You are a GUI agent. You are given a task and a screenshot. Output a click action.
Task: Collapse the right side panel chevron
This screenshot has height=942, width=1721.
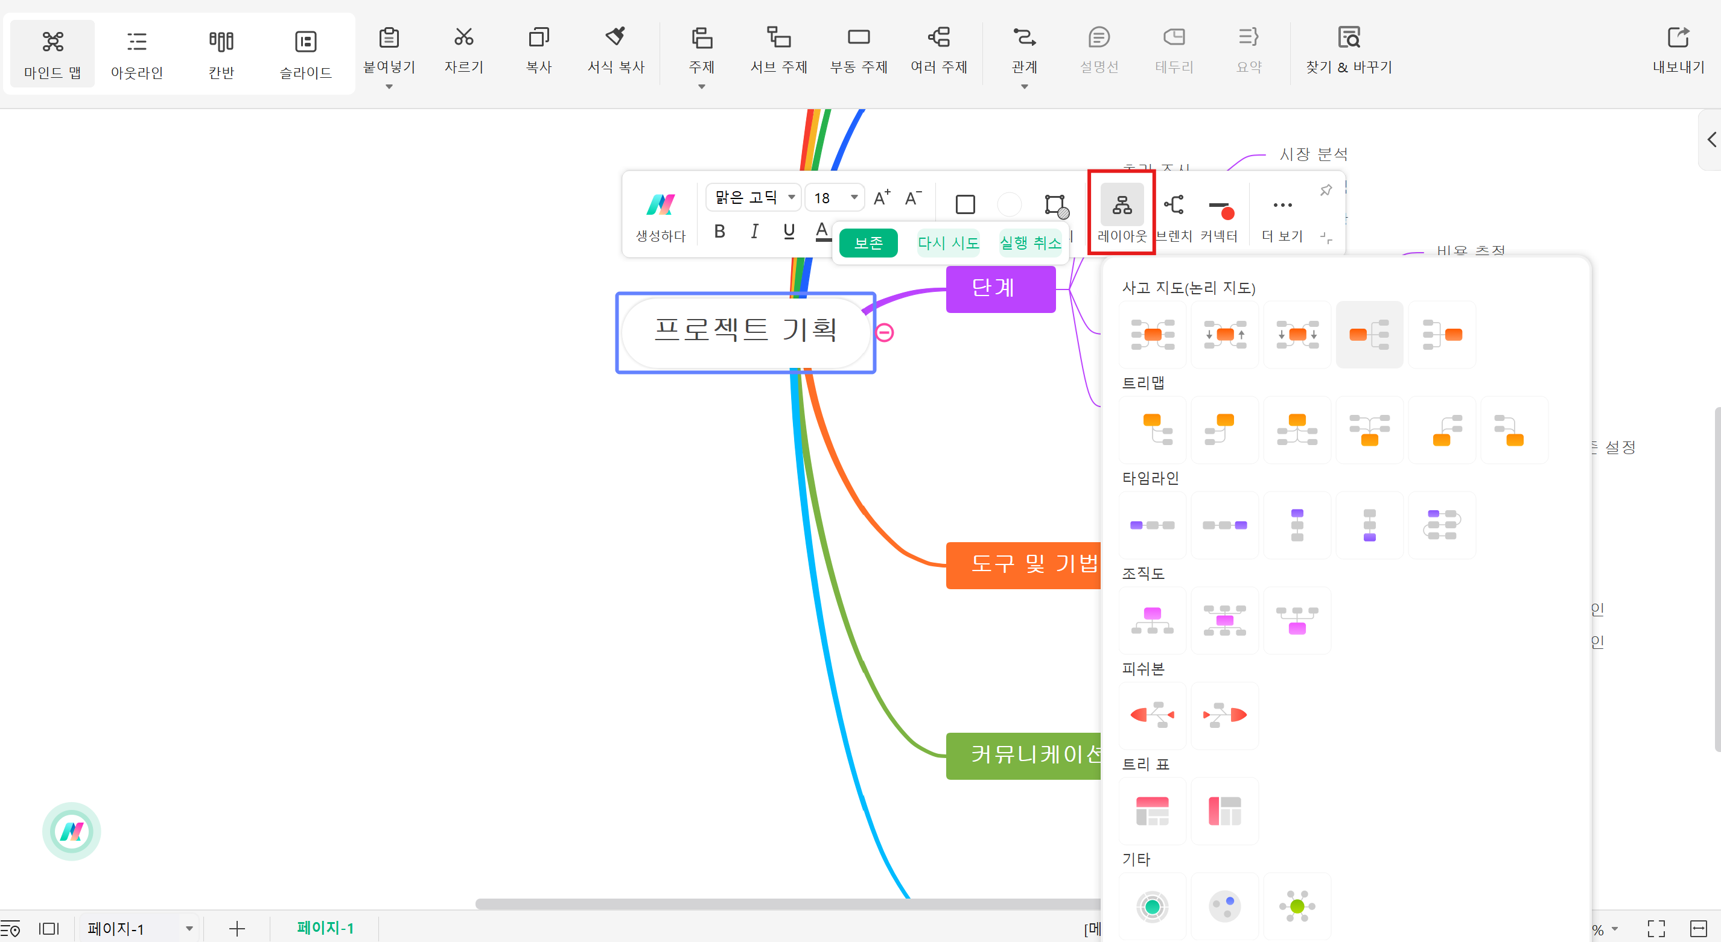coord(1711,139)
